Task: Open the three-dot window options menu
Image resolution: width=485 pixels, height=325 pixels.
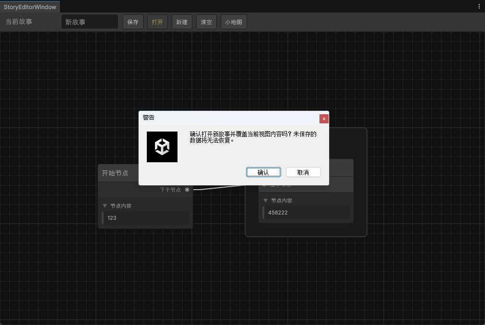Action: point(479,6)
